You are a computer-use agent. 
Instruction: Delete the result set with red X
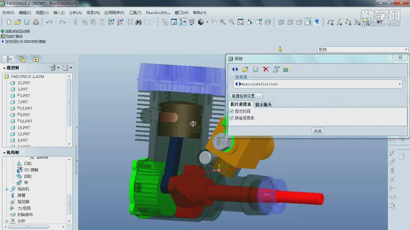click(265, 69)
